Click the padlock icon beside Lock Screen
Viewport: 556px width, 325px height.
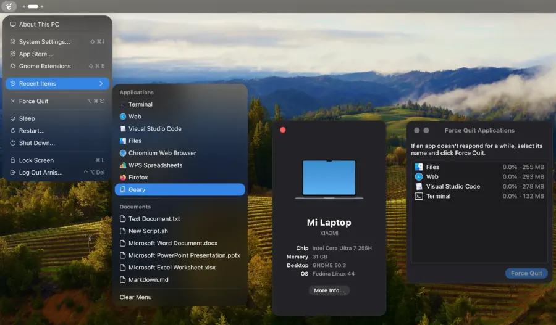point(13,160)
